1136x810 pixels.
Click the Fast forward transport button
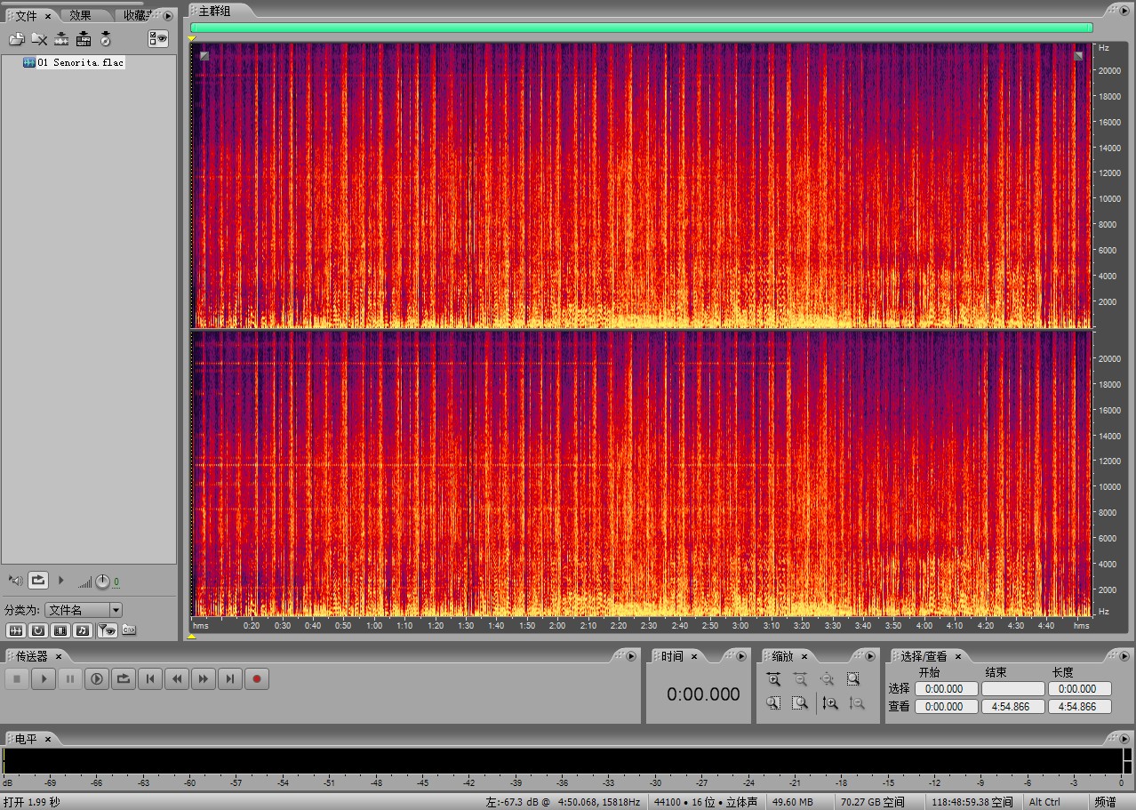click(204, 679)
